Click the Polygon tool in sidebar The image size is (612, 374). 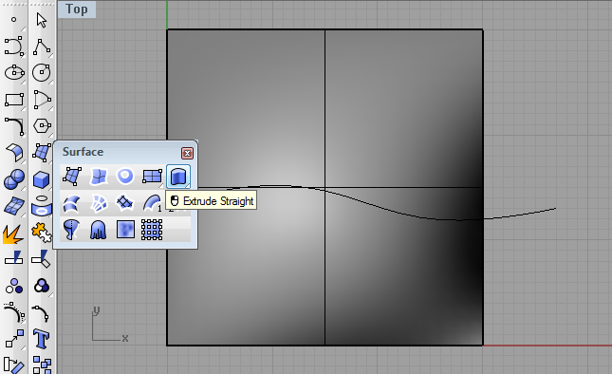(42, 126)
